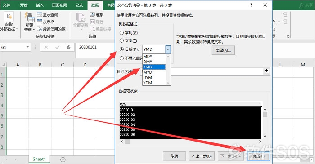
Task: Select column A header
Action: point(18,65)
